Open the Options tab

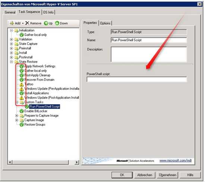coord(105,23)
